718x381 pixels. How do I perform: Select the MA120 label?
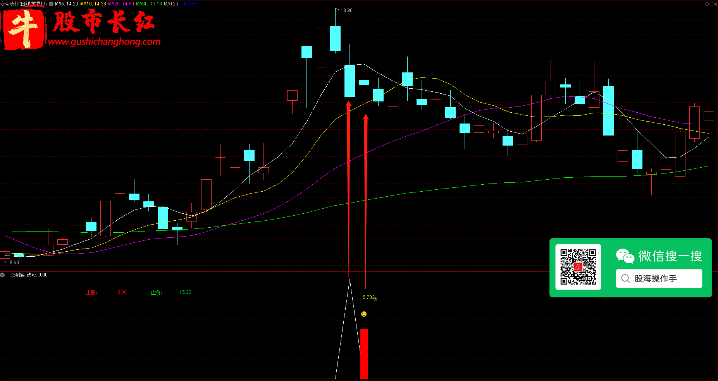(x=173, y=4)
